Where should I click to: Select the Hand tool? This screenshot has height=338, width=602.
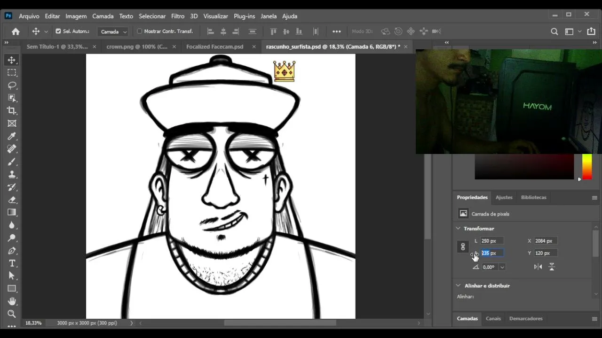pyautogui.click(x=12, y=301)
